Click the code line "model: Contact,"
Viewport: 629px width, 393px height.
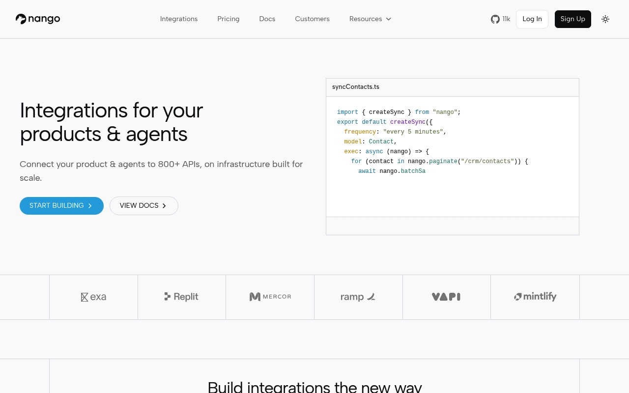(371, 142)
